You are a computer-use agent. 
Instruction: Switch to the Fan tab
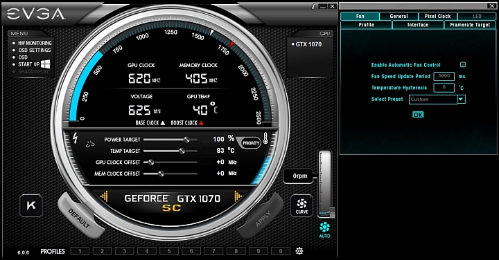tap(360, 16)
